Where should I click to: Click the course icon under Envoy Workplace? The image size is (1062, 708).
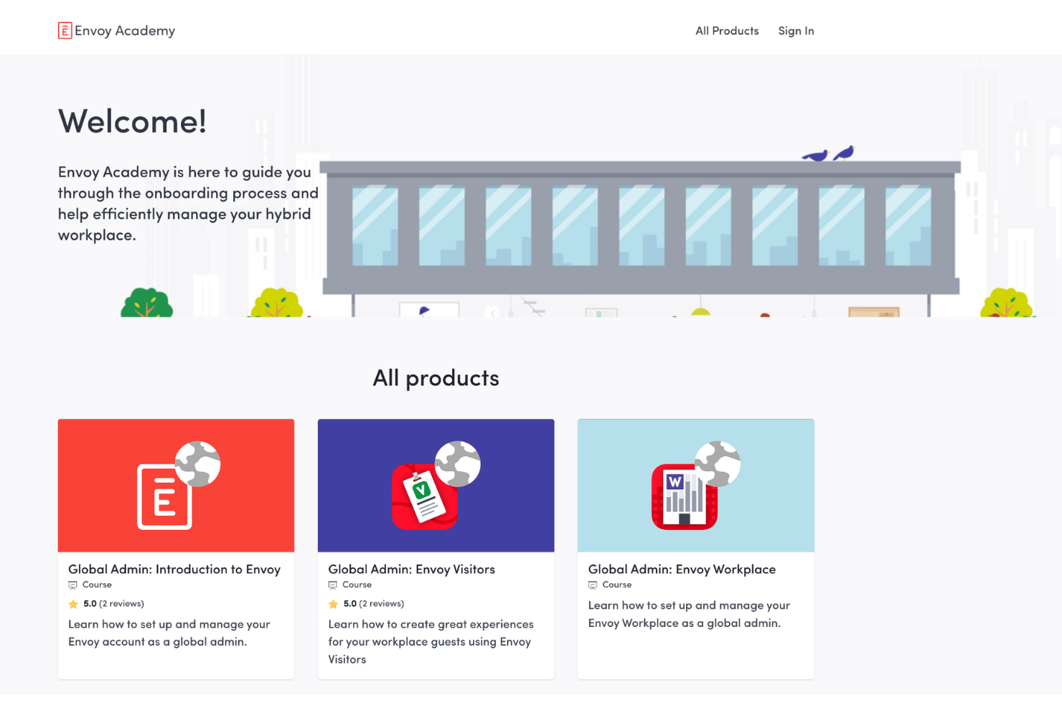(x=593, y=585)
